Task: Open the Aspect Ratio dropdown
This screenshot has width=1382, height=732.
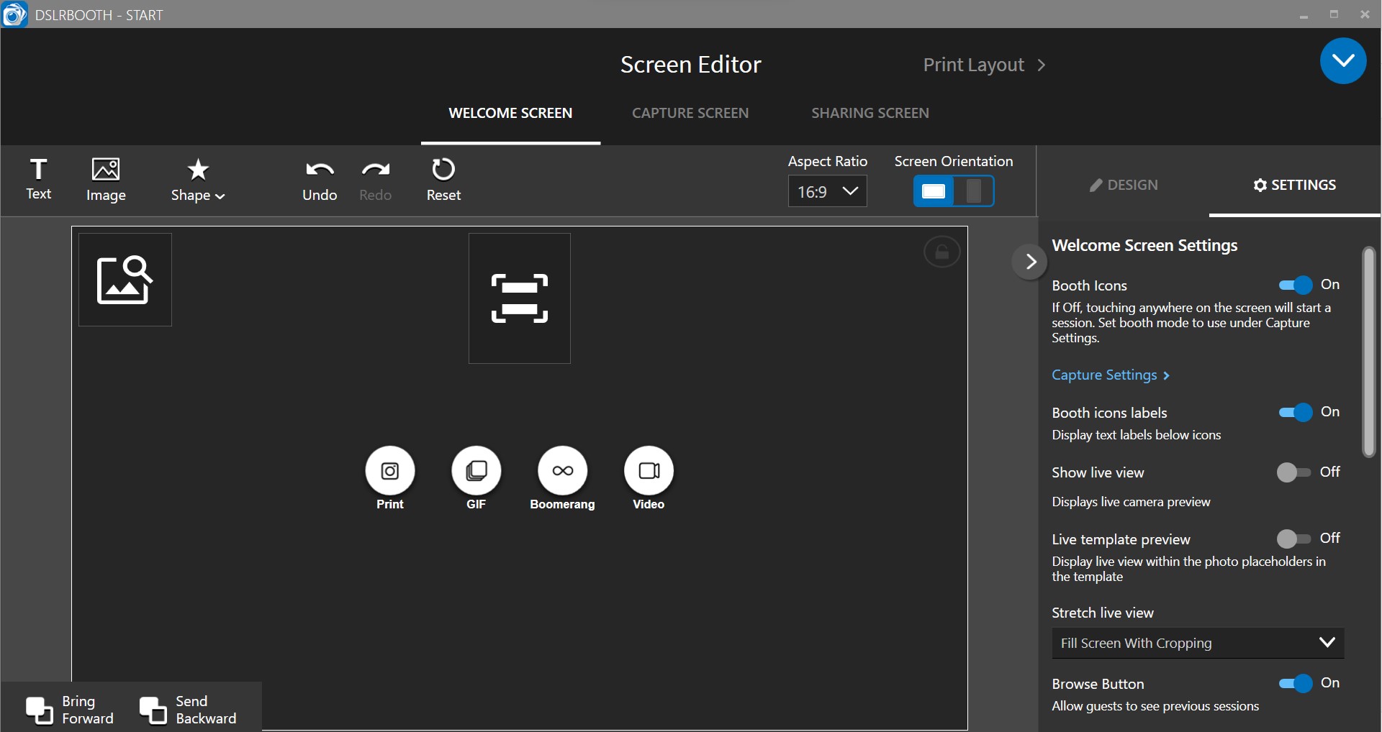Action: 826,191
